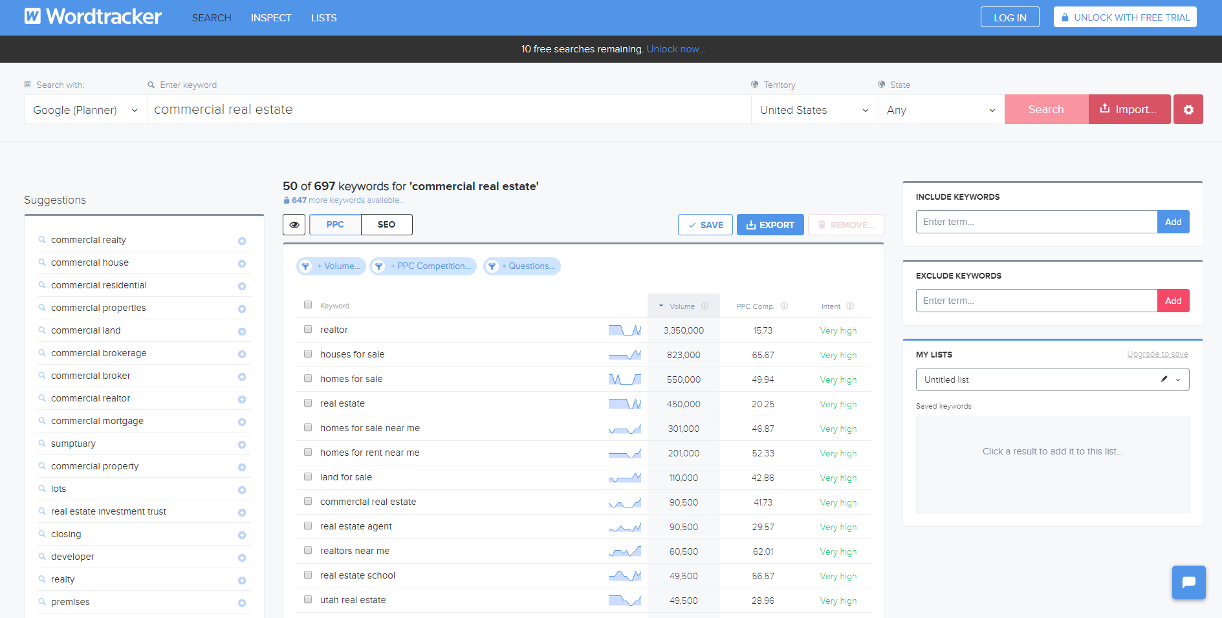Screen dimensions: 1222x618
Task: Add 'commercial broker' suggestion plus icon
Action: pyautogui.click(x=242, y=377)
